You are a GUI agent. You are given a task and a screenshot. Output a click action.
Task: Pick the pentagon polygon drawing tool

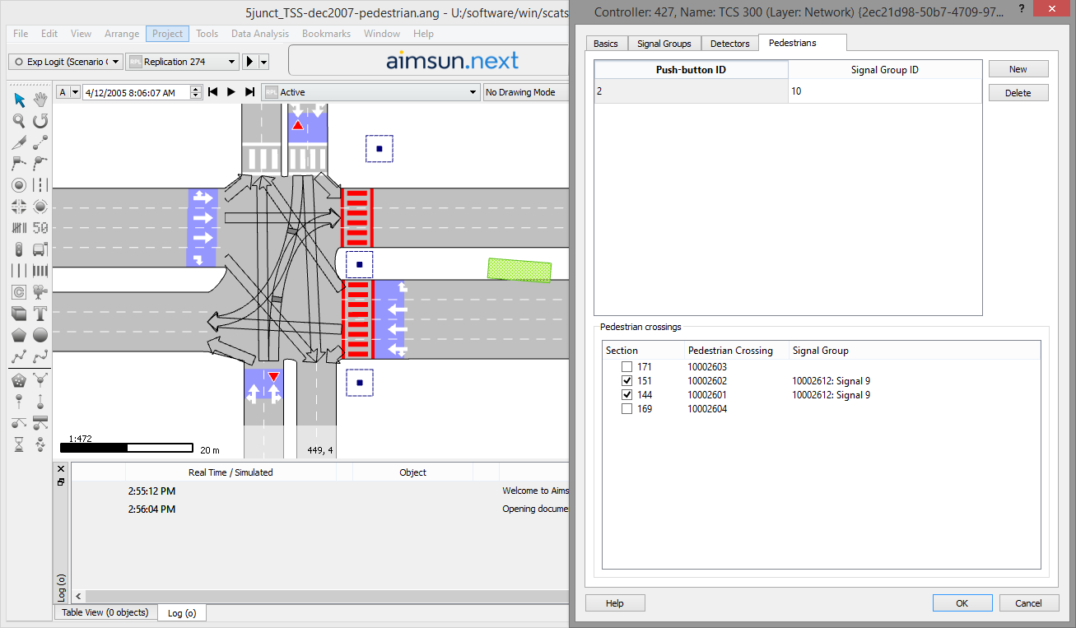click(x=19, y=335)
